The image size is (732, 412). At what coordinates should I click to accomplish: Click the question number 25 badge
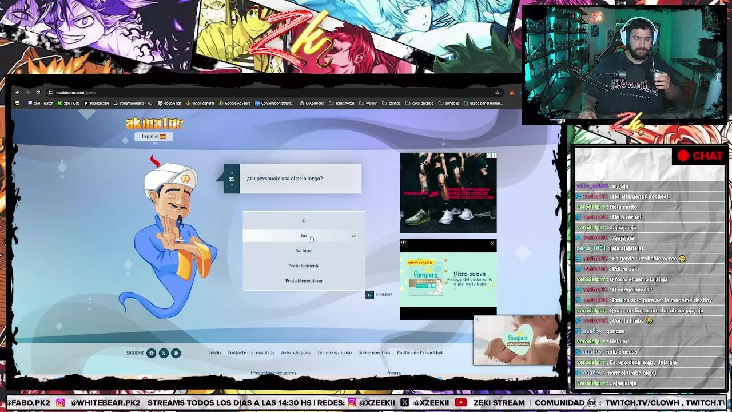point(232,179)
